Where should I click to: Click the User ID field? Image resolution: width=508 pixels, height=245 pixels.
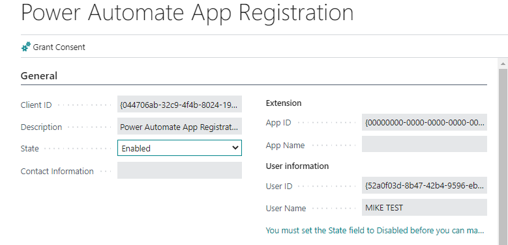click(425, 185)
